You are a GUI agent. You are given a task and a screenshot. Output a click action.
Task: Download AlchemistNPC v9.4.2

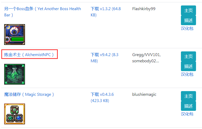104,58
